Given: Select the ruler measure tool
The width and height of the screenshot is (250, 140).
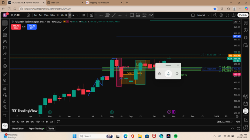Looking at the screenshot, I should (x=5, y=74).
